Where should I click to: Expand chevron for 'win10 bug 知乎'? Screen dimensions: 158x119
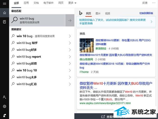tap(70, 43)
